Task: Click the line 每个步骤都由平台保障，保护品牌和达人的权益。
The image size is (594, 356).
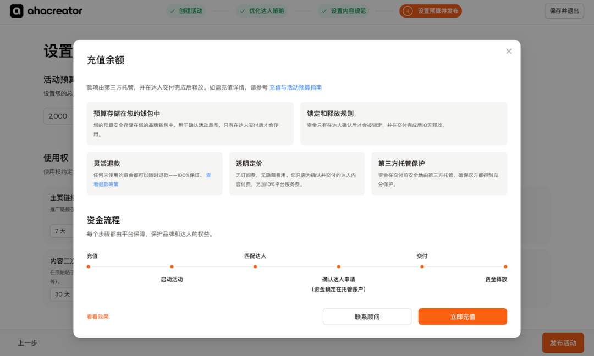Action: click(151, 234)
